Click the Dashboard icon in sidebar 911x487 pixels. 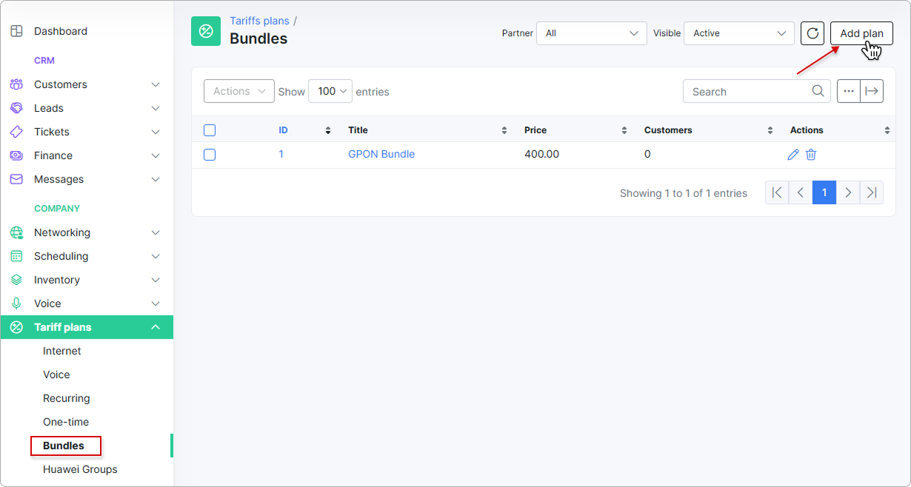[x=16, y=31]
